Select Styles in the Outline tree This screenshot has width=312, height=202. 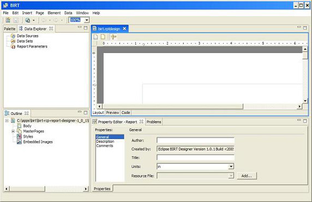[28, 137]
